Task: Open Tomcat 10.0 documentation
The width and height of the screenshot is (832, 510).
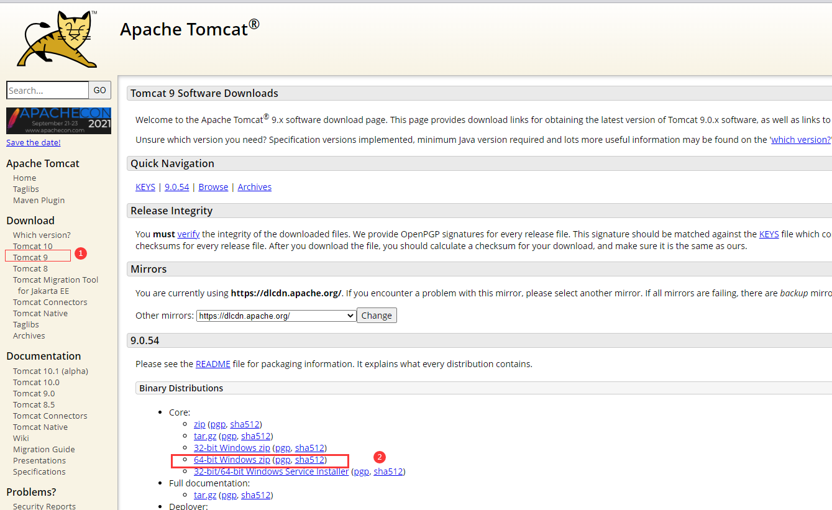Action: pos(36,382)
